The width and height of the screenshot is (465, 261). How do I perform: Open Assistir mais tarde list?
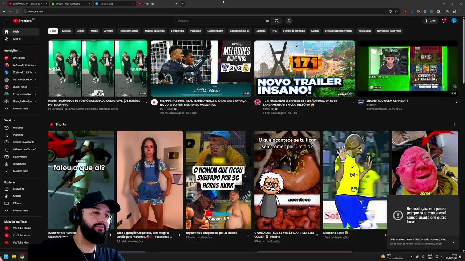pyautogui.click(x=20, y=142)
